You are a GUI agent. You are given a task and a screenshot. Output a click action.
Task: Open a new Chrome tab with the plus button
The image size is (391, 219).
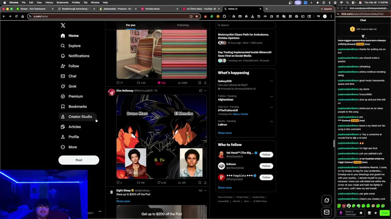(x=267, y=9)
